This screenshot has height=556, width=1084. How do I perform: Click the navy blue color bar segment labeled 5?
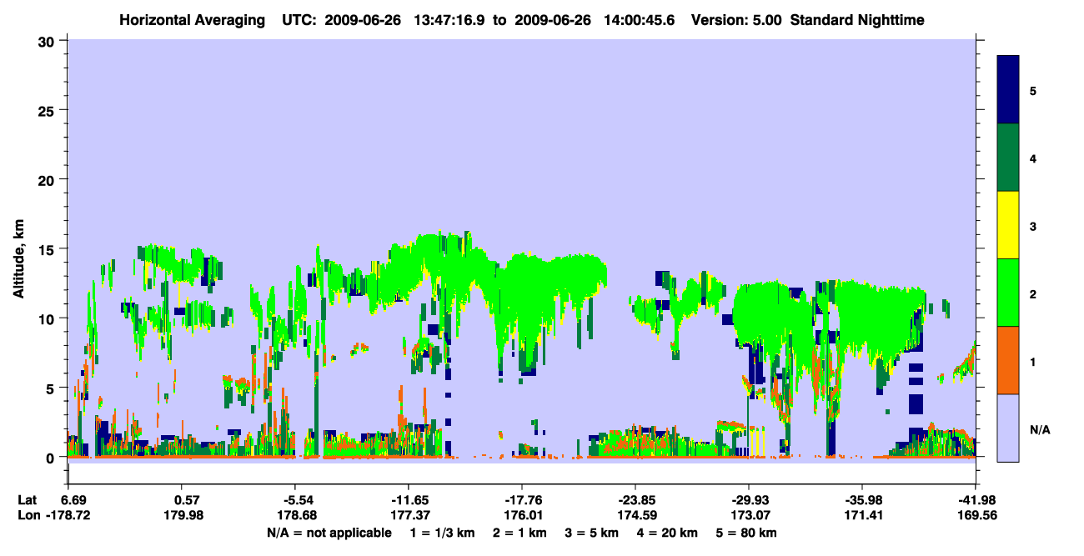(1008, 90)
